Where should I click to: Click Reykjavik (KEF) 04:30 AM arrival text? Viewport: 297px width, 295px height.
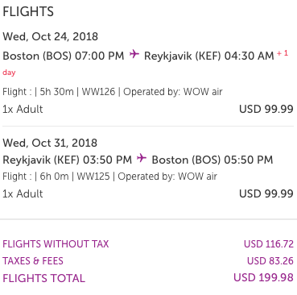click(209, 56)
